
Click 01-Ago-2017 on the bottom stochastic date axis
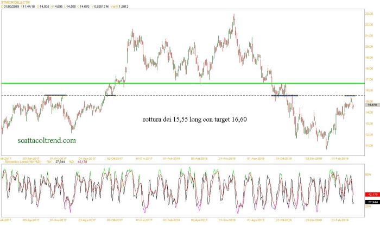(x=87, y=220)
